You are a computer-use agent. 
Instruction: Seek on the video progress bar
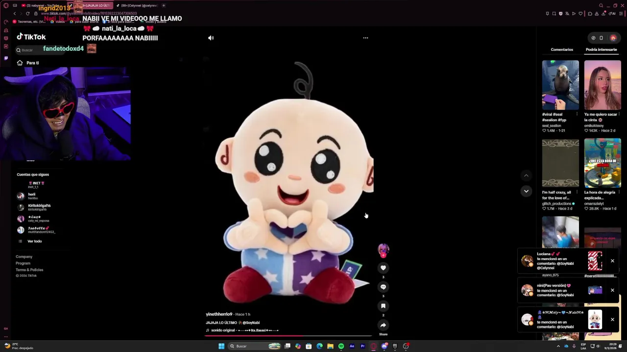[288, 336]
